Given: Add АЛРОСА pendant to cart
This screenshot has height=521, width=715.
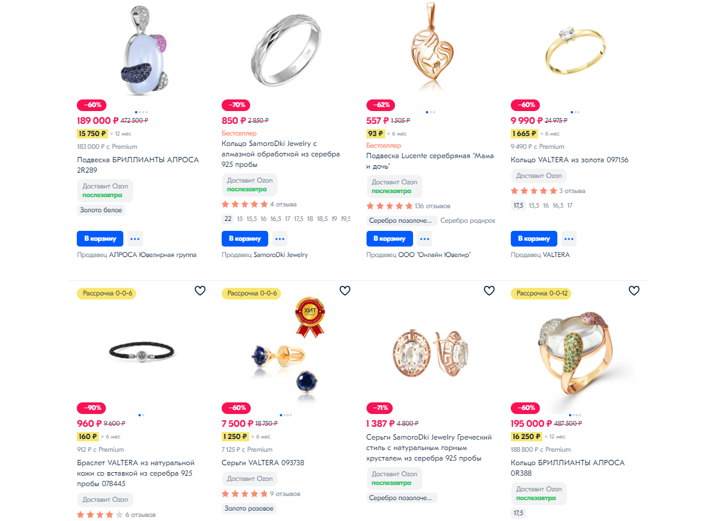Looking at the screenshot, I should pos(101,238).
